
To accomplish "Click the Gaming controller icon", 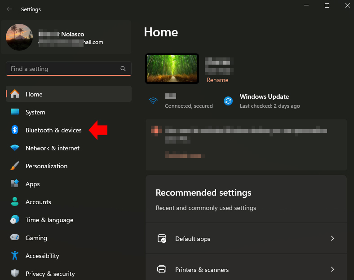I will [x=15, y=237].
